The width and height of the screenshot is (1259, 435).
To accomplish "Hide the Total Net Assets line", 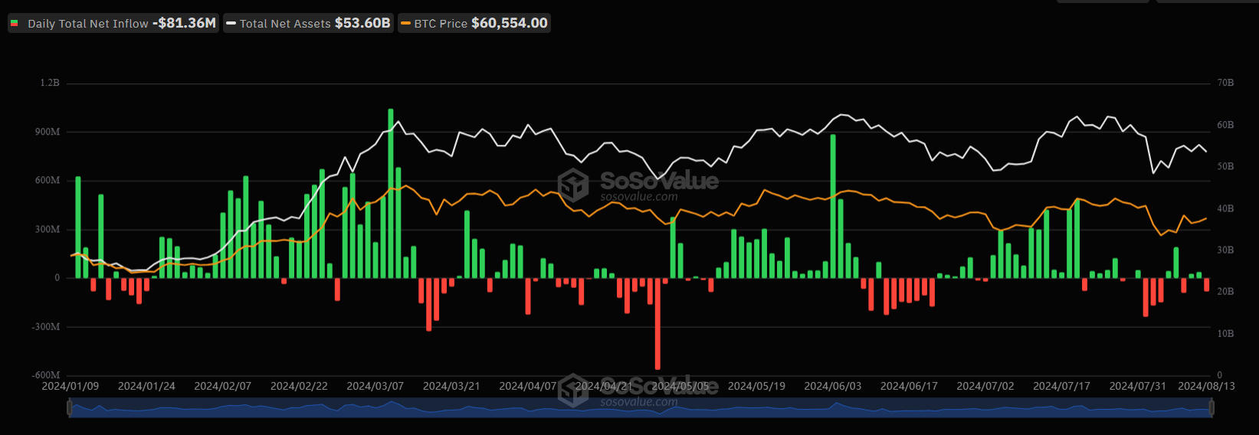I will click(308, 24).
